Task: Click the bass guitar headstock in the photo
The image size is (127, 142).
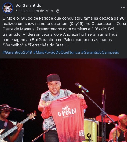Action: point(32,116)
